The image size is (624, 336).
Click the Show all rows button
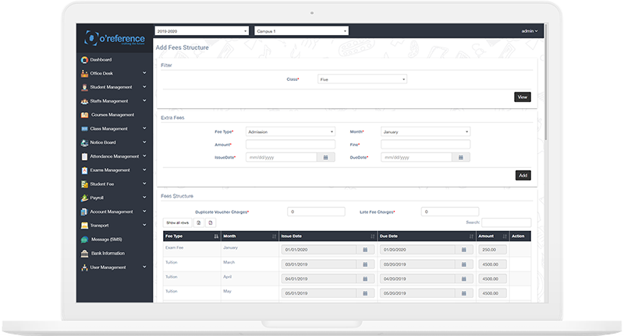176,222
